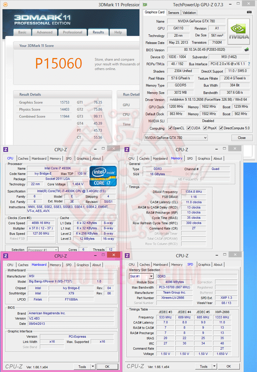Click the Core Speed value 4699.16 MHz
The height and width of the screenshot is (372, 257).
[41, 223]
